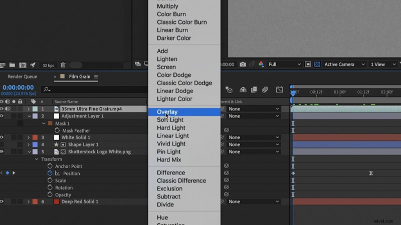Screen dimensions: 401x225
Task: Hide the Shutterstock Logo White layer
Action: point(2,151)
